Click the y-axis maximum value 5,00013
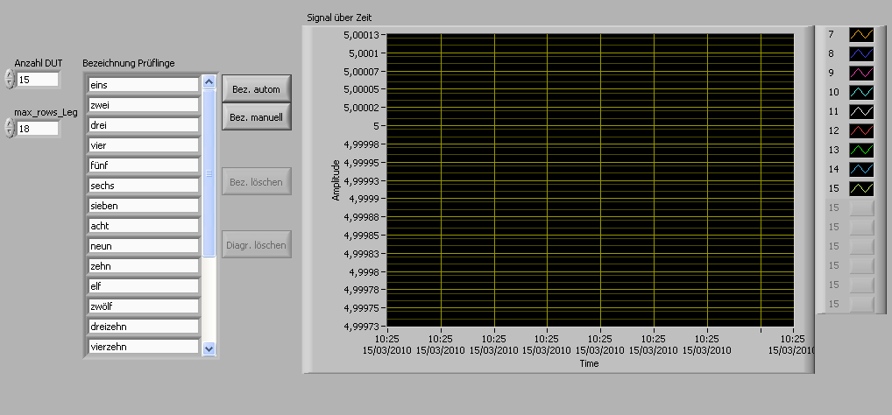 coord(361,35)
